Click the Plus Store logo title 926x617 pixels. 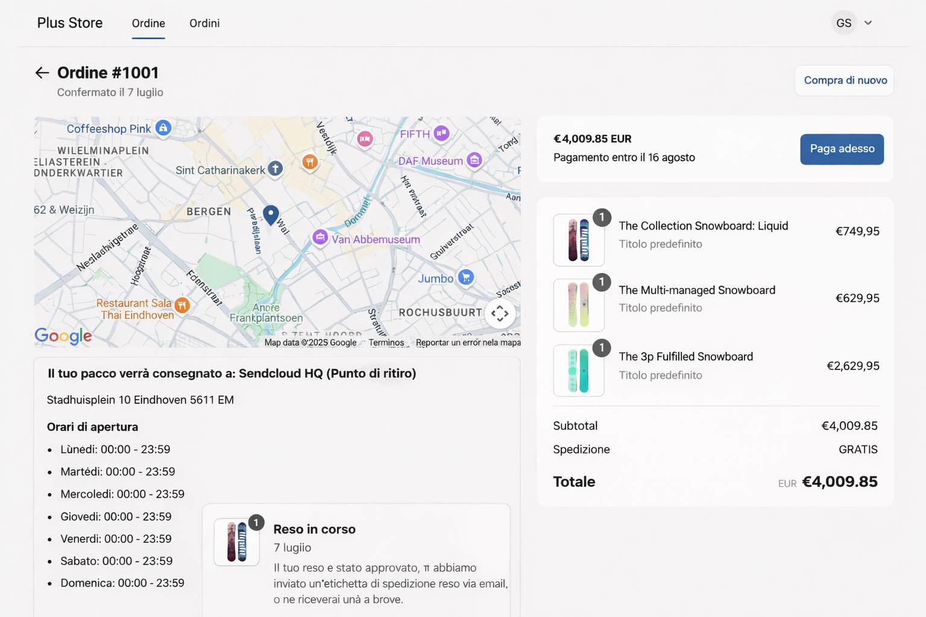pyautogui.click(x=70, y=23)
